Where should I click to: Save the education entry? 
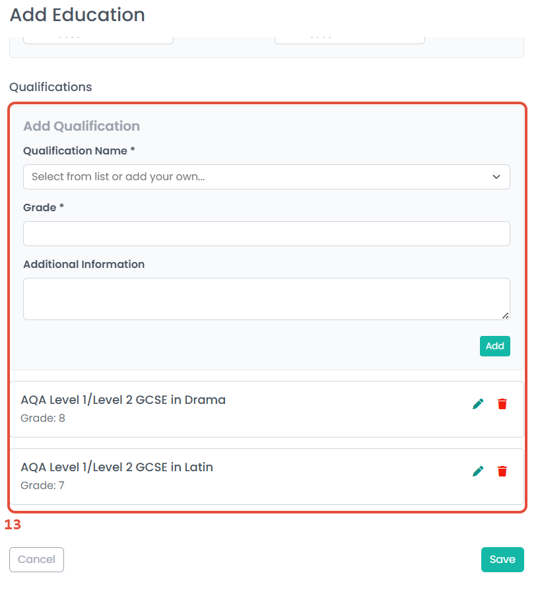502,560
